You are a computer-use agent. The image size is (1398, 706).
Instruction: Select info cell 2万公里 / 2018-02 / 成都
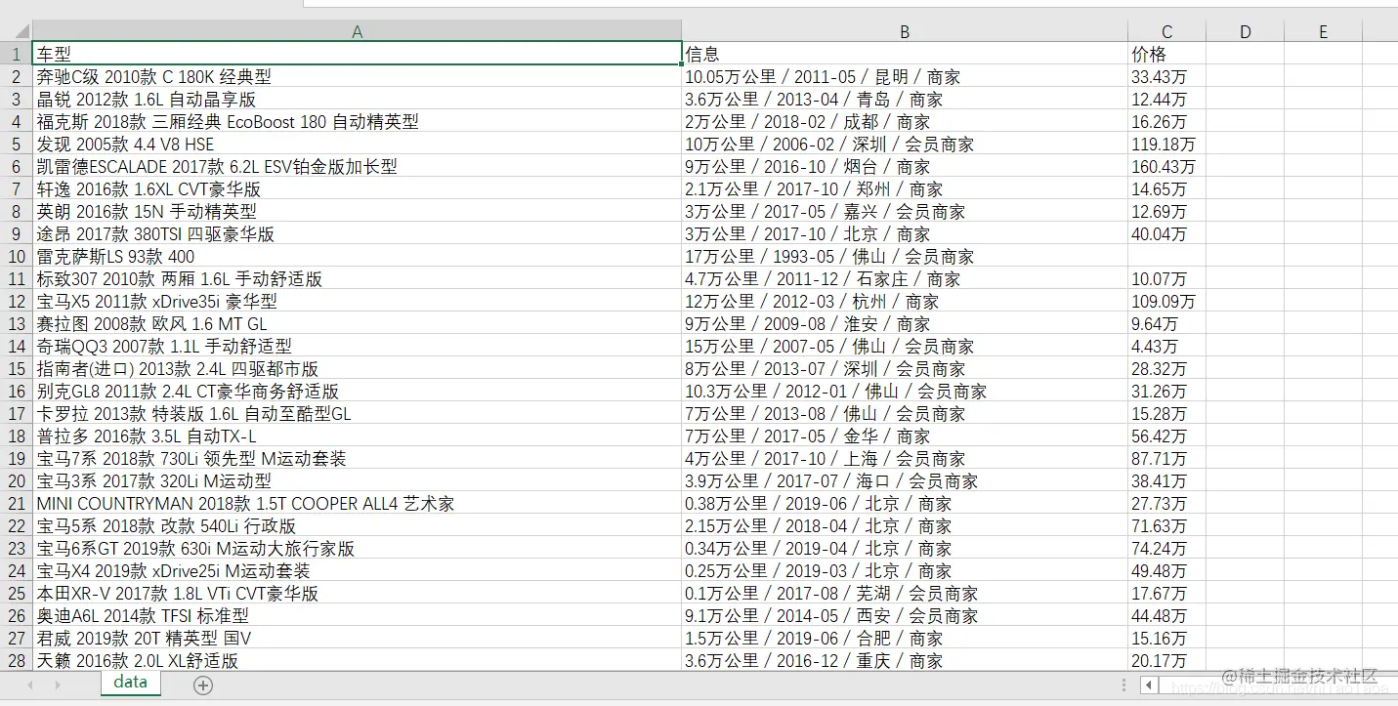point(905,121)
